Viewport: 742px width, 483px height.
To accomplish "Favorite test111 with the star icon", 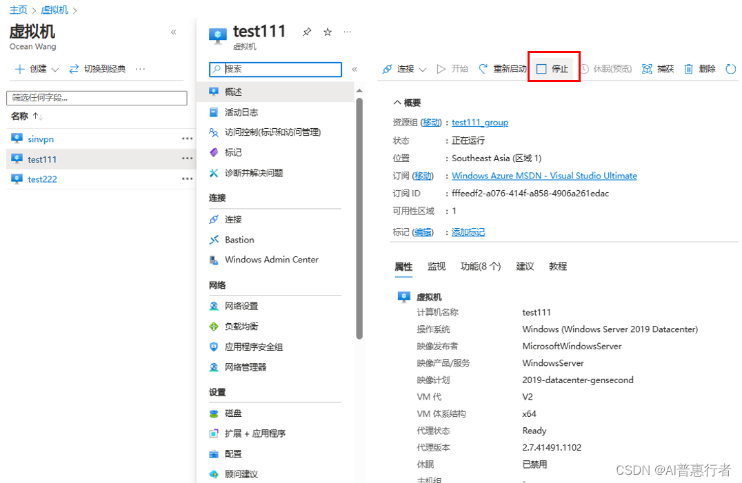I will tap(328, 32).
